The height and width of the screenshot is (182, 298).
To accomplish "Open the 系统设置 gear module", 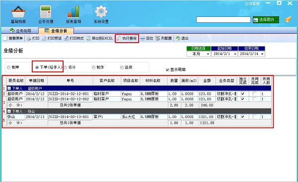I will pos(101,14).
